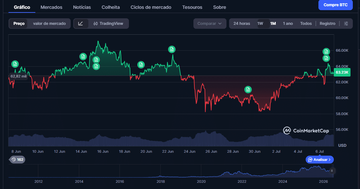The image size is (360, 189).
Task: Click the Compre BTC button
Action: 335,5
